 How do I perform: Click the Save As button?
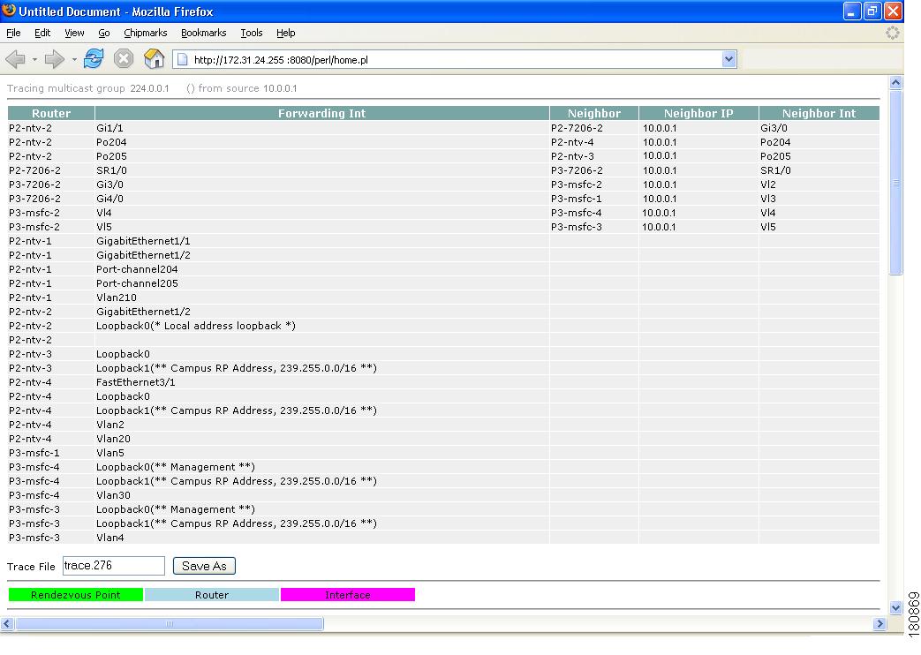[204, 566]
